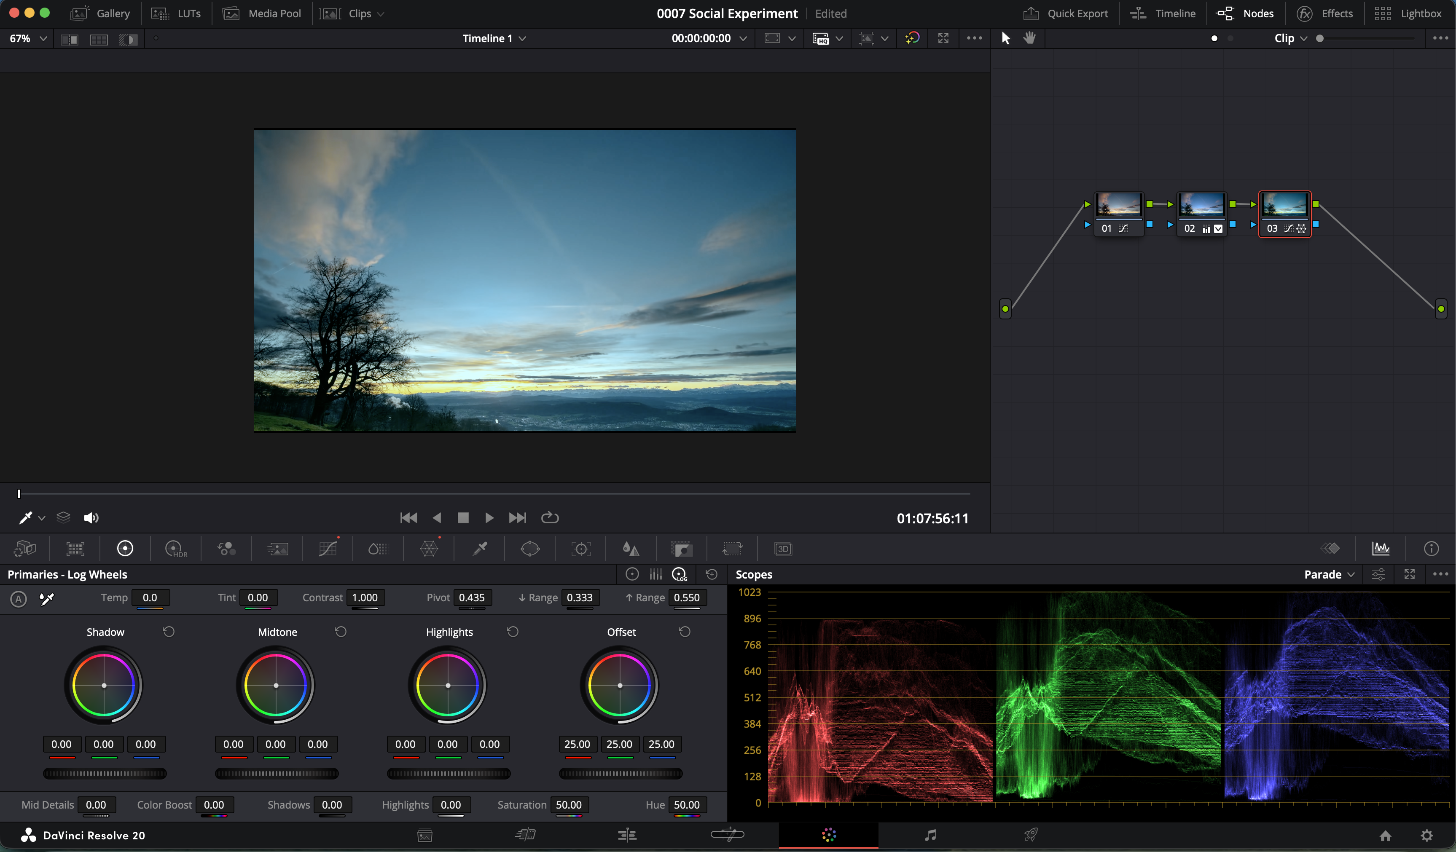Open the Blur sharpen palette

click(631, 548)
